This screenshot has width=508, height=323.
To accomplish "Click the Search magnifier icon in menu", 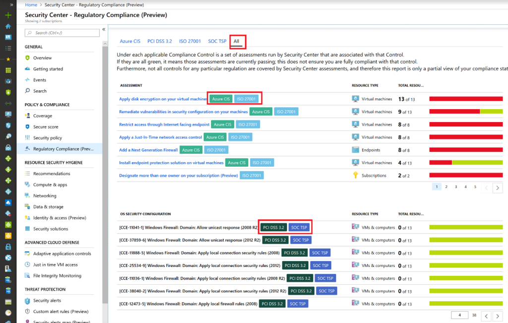I will 28,91.
